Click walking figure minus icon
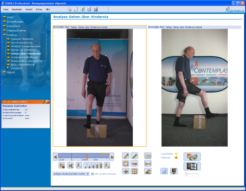Viewport: 246px width, 191px height. (x=79, y=165)
